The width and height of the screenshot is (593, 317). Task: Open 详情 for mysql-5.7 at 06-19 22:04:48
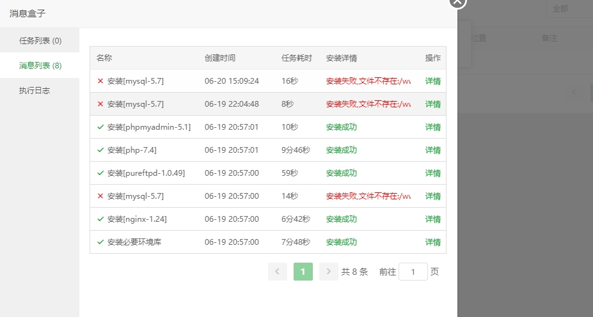coord(432,104)
